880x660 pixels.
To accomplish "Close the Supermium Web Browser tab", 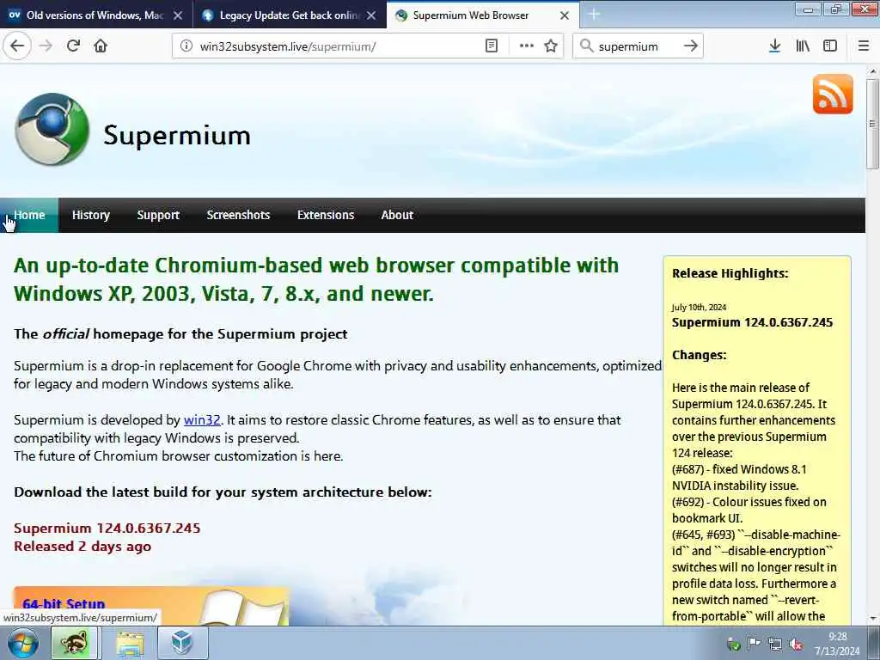I will pyautogui.click(x=565, y=15).
